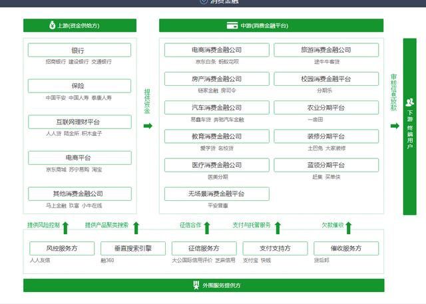Select the 其他消费金融公司 box
The height and width of the screenshot is (304, 426).
[80, 194]
